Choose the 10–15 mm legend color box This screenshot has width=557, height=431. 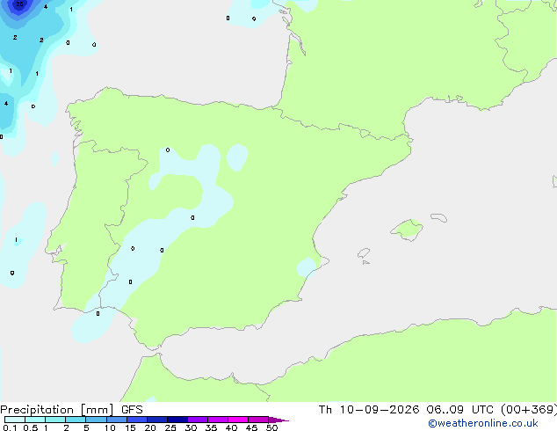coord(116,420)
